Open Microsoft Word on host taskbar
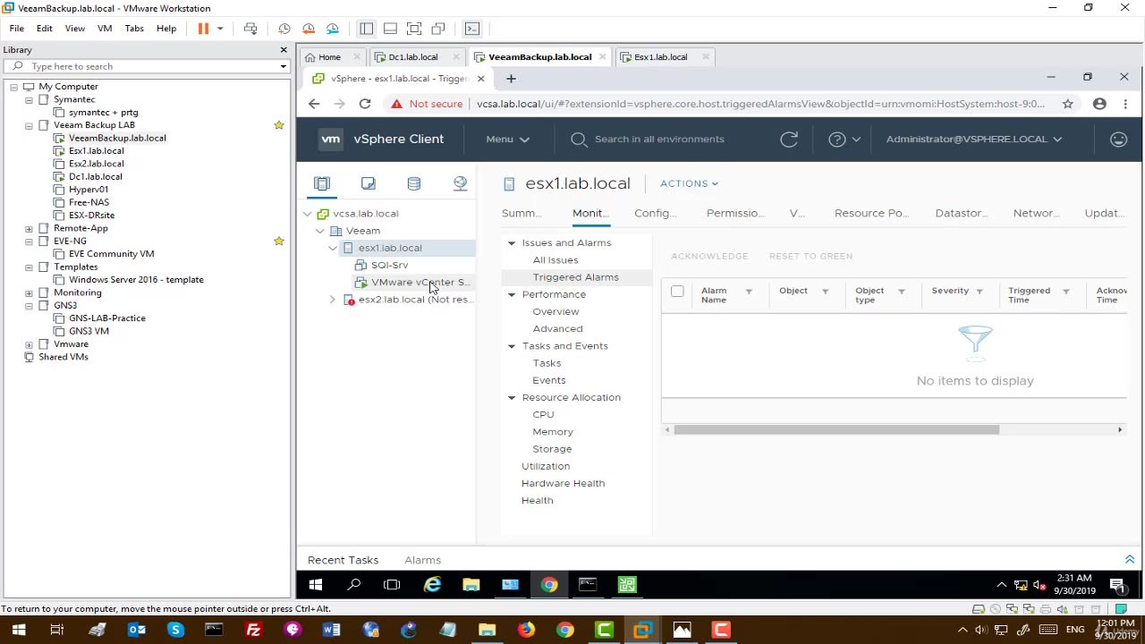 pyautogui.click(x=331, y=630)
